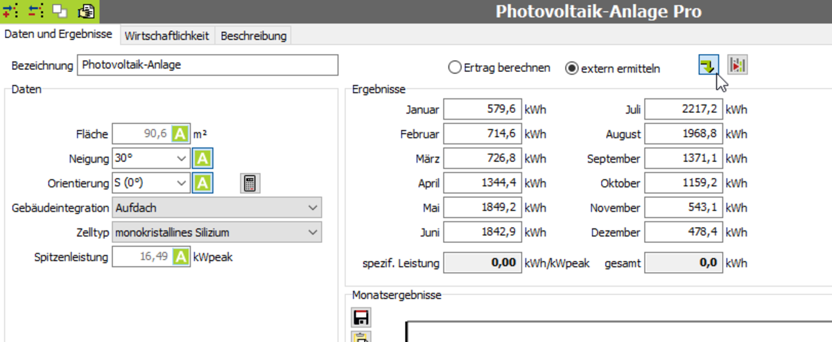Click the floppy disk save icon under Monatsergebnisse

coord(361,318)
